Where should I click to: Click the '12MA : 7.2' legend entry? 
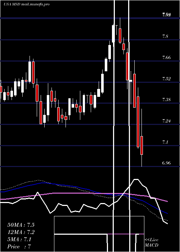[x=21, y=232]
